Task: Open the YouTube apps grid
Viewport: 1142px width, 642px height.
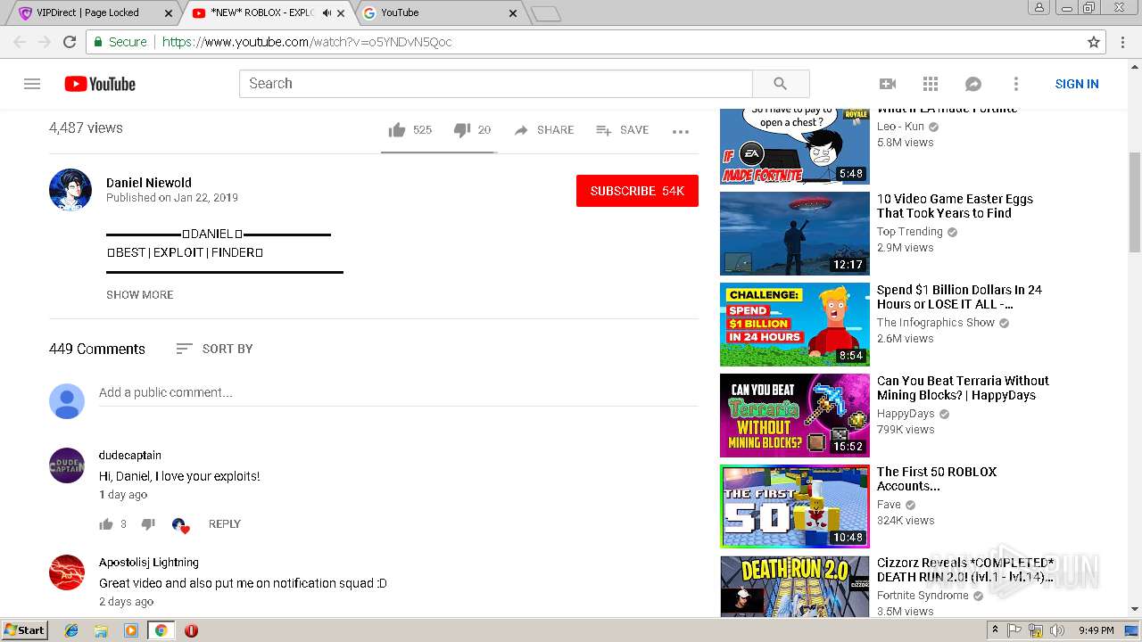Action: (931, 84)
